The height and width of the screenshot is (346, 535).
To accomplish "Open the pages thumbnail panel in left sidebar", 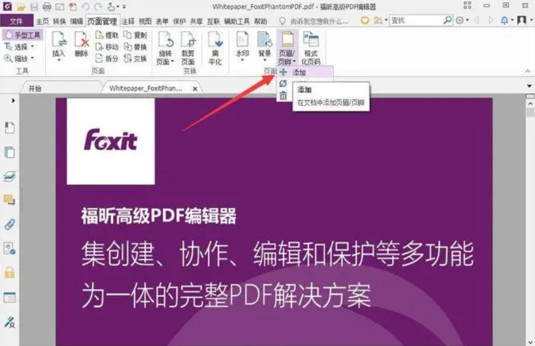I will 10,152.
